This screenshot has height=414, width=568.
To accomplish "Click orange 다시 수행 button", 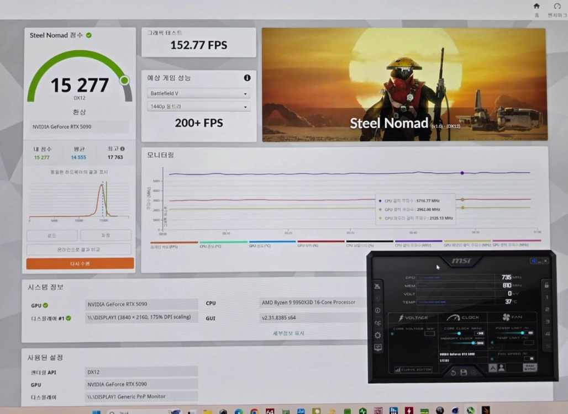I will (80, 263).
